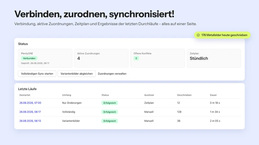The image size is (259, 145).
Task: Click the Nur Änderungen cell
Action: click(72, 103)
